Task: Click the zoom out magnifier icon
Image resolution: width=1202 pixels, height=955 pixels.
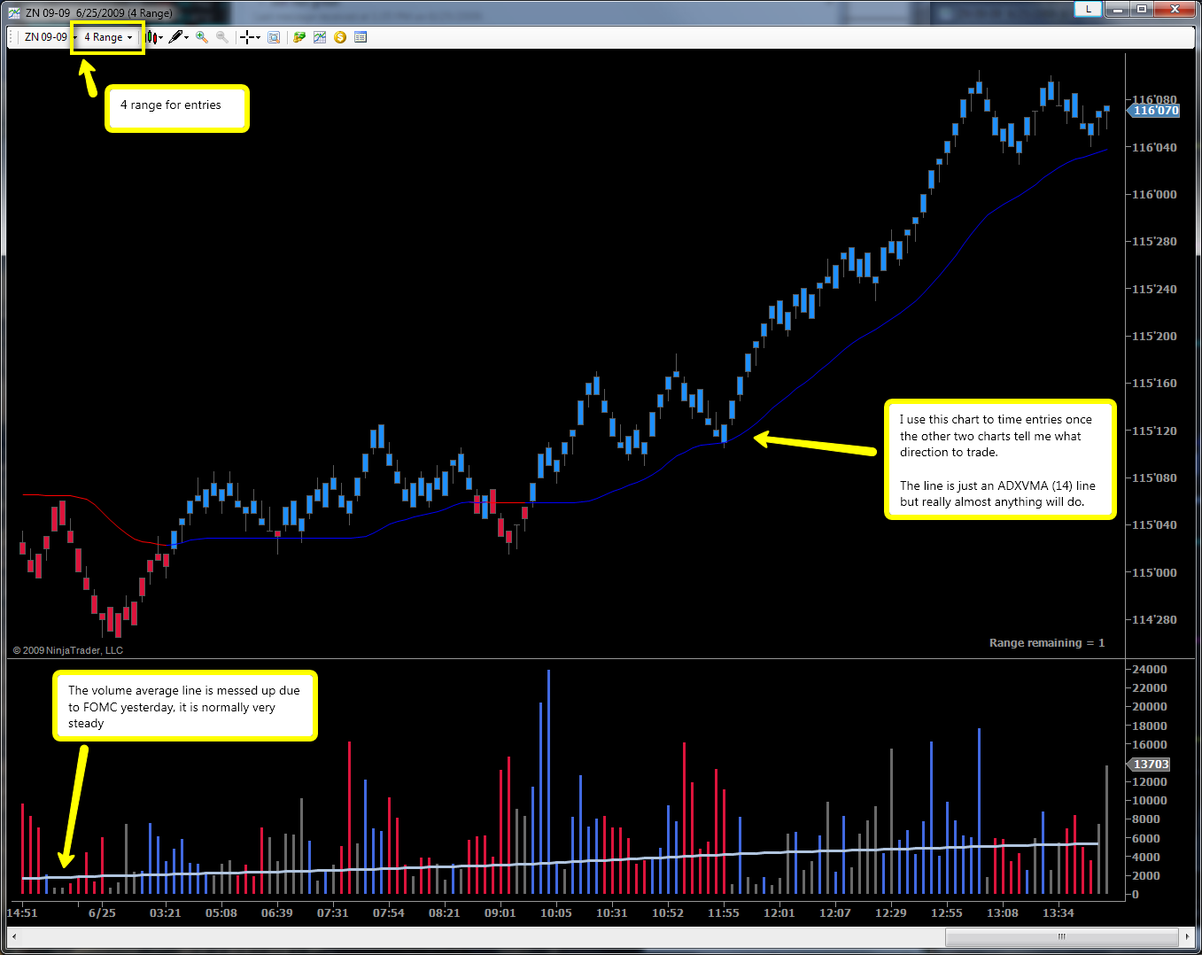Action: (222, 37)
